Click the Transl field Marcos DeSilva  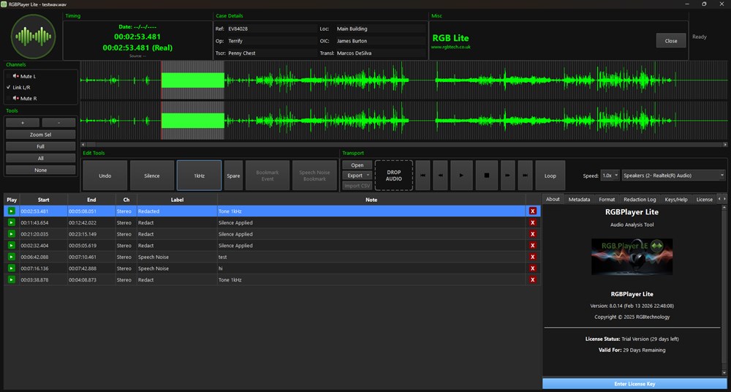(380, 53)
